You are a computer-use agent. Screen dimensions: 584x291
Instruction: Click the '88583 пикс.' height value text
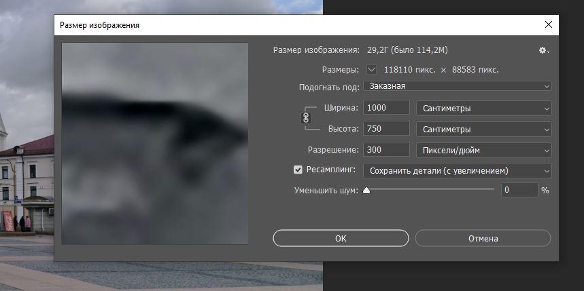point(475,69)
